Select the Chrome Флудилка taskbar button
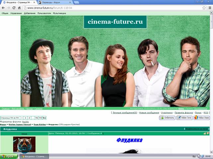Image resolution: width=213 pixels, height=159 pixels. coord(34,157)
